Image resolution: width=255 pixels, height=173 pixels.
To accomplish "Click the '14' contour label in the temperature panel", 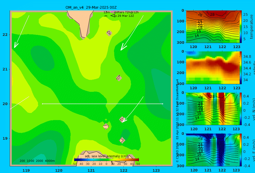I will [x=197, y=36].
